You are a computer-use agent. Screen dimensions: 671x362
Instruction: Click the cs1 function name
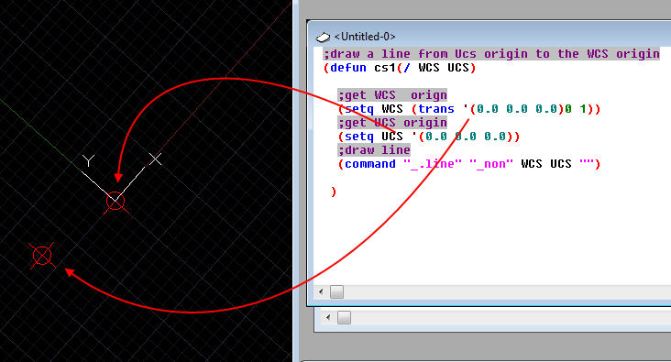pos(385,68)
